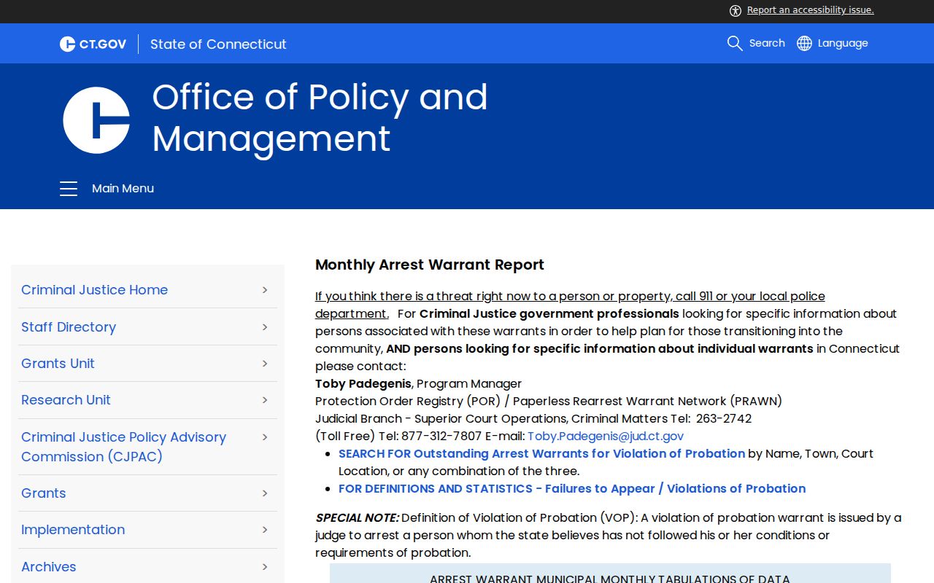Screen dimensions: 934x583
Task: Open the Report an accessibility issue link
Action: [810, 10]
